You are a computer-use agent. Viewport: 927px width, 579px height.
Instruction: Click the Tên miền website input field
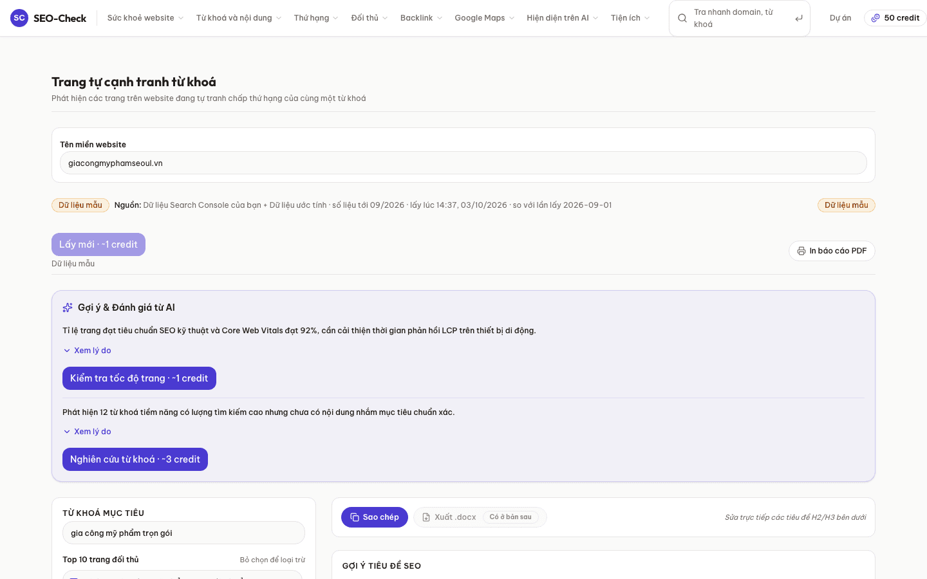[464, 163]
